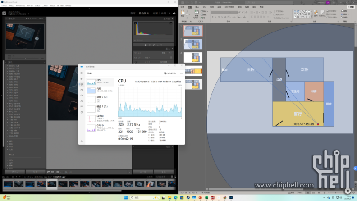Open PowerPoint 幻灯片放映 Slide Show tab

[x=229, y=7]
